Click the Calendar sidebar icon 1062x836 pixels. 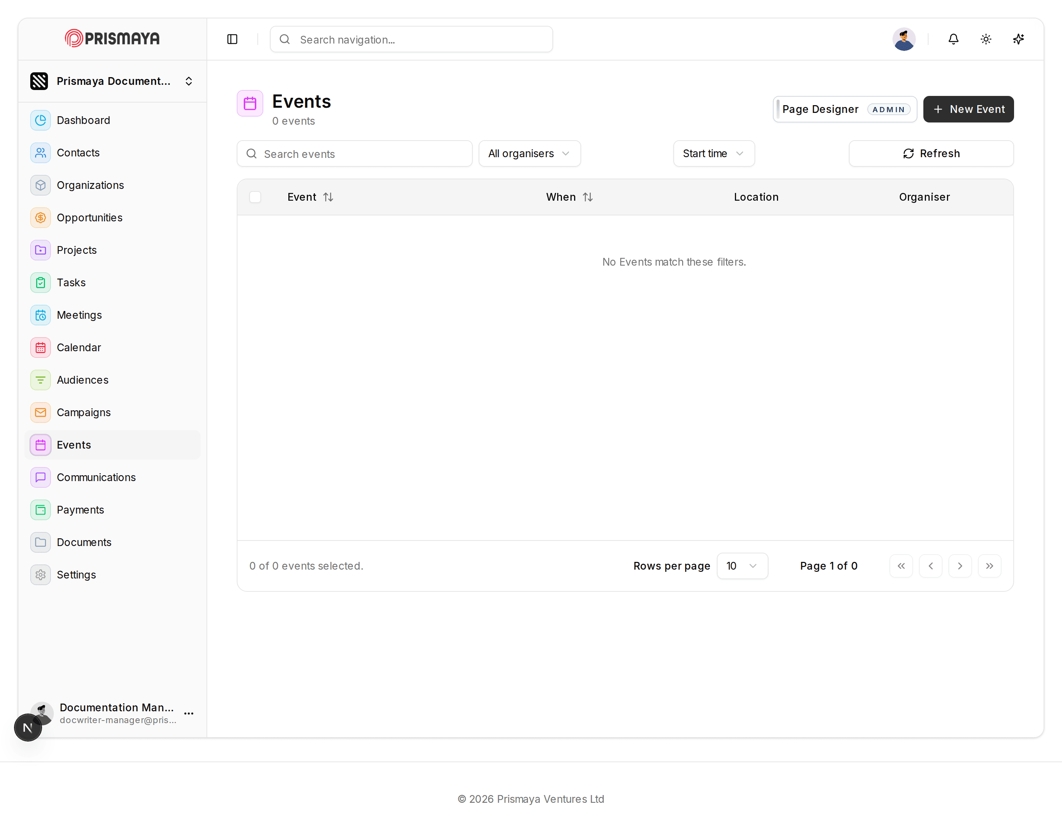pos(41,348)
